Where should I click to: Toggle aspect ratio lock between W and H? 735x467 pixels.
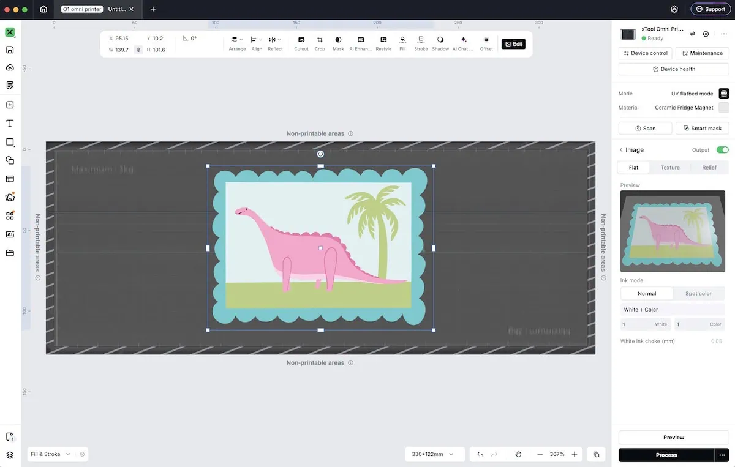click(138, 50)
